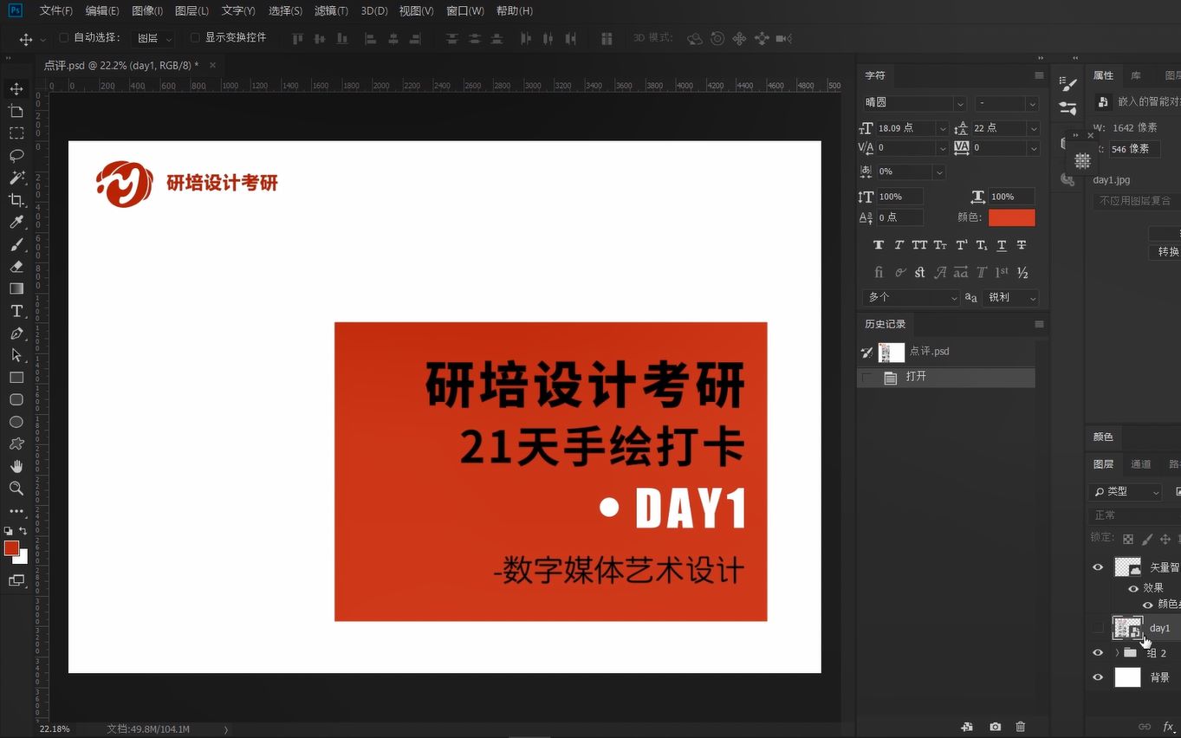Open the font style dropdown

point(1006,103)
